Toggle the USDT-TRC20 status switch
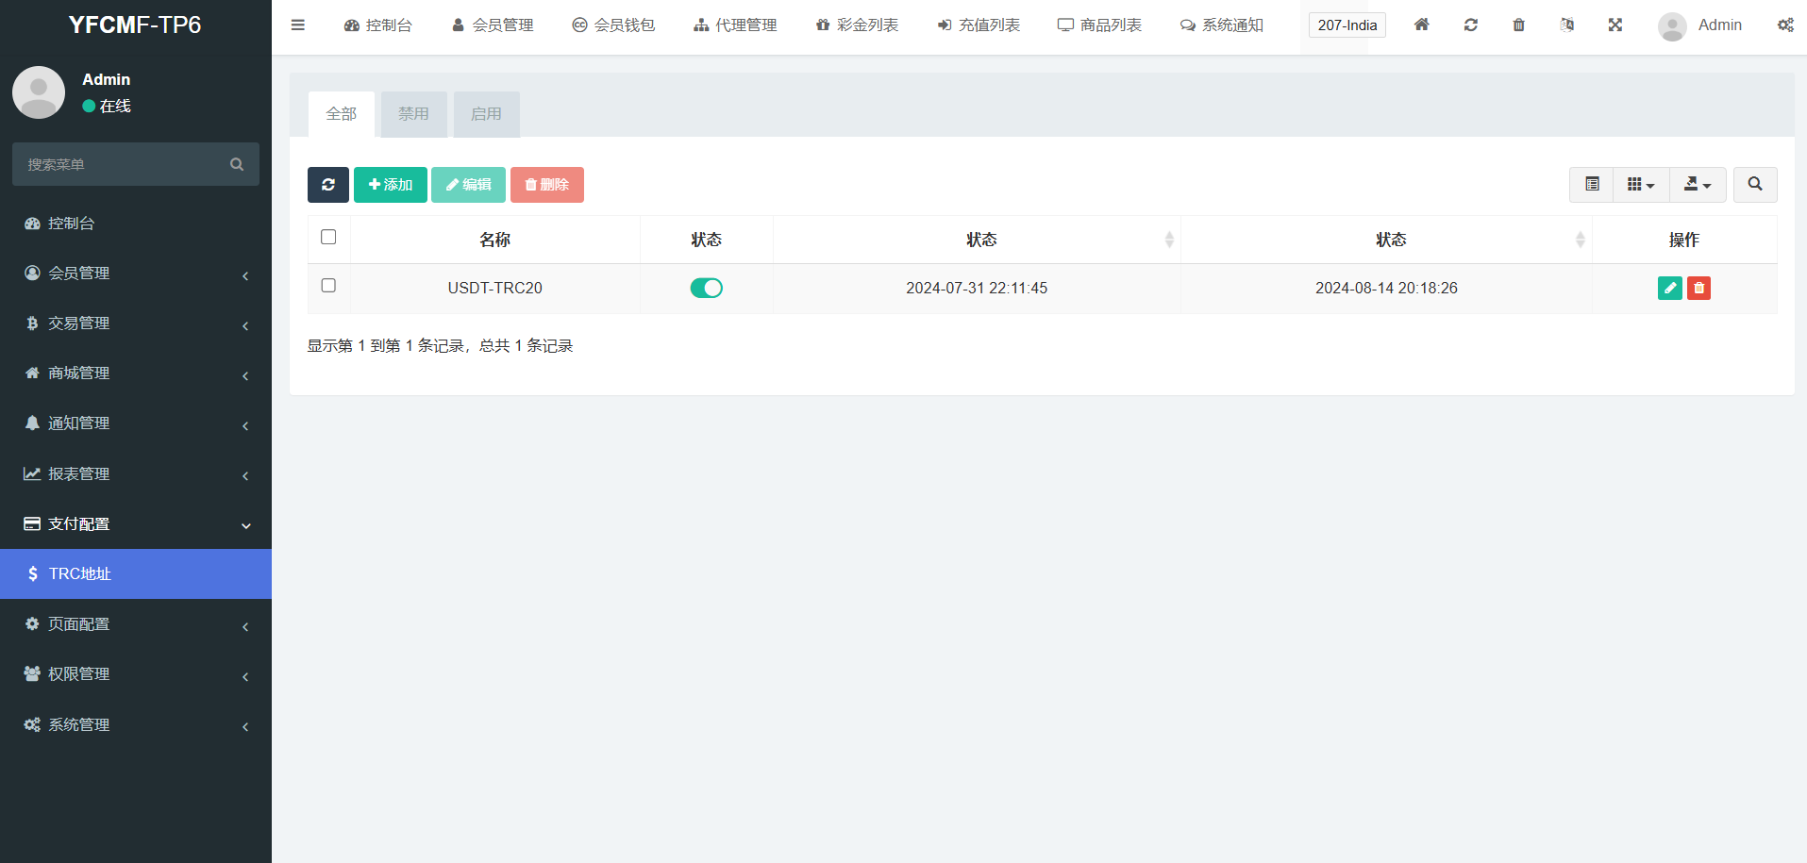 (706, 289)
